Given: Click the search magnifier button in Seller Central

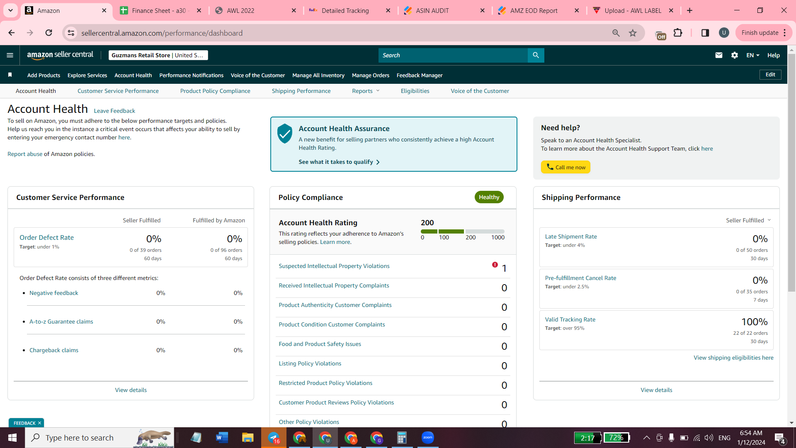Looking at the screenshot, I should coord(536,55).
